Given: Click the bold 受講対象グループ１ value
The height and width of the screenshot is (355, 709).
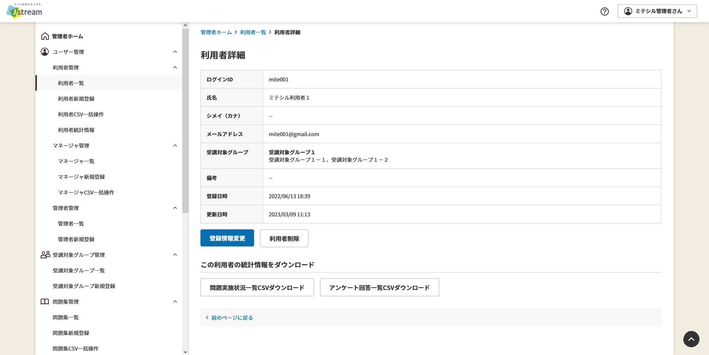Looking at the screenshot, I should [x=292, y=152].
